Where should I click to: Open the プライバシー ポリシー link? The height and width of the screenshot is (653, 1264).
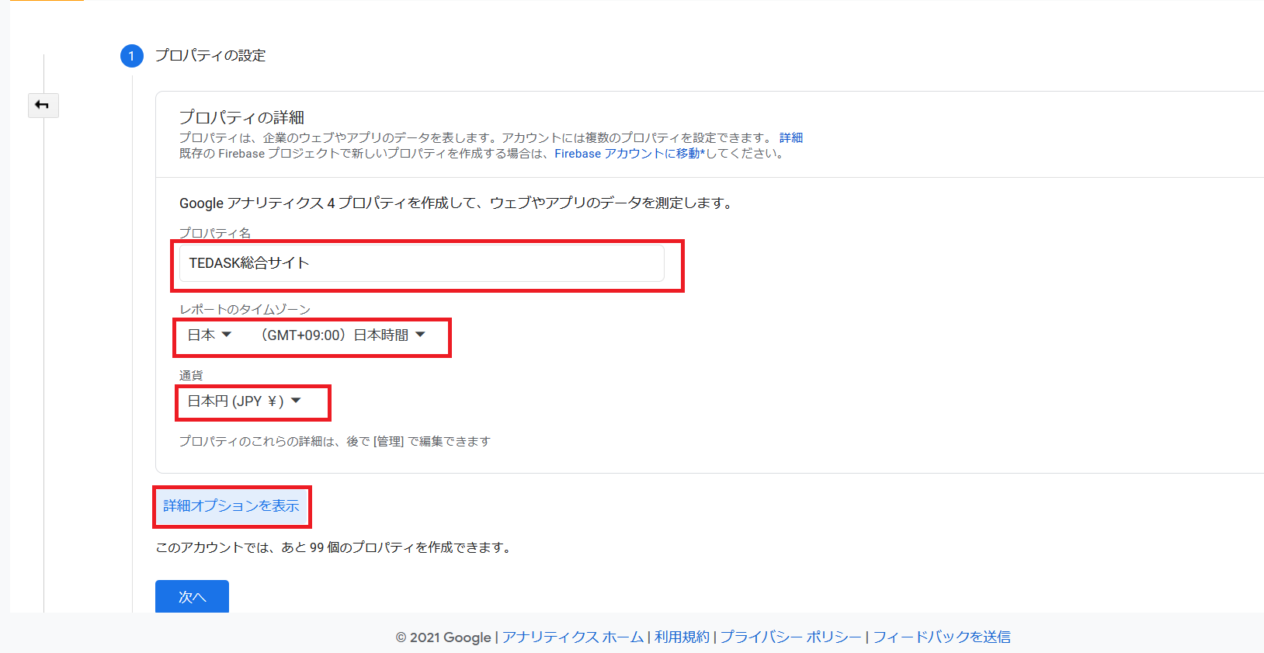pos(790,637)
